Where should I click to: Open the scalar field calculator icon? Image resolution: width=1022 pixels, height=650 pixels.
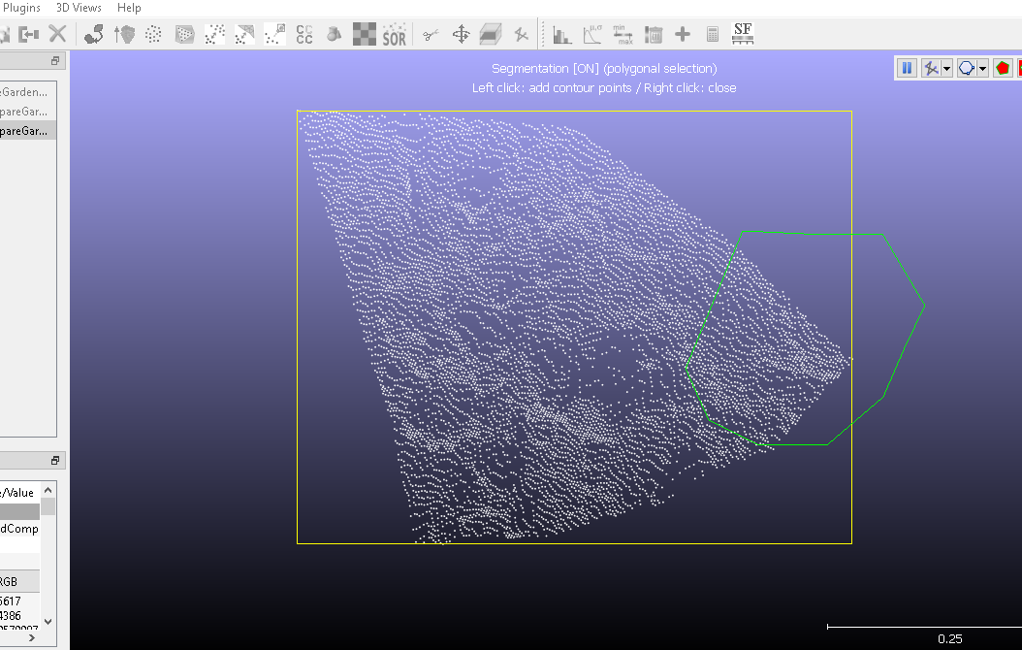(x=713, y=35)
